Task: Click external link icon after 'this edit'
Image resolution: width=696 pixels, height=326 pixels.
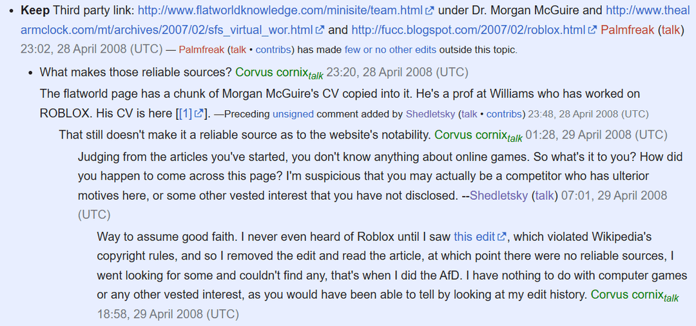Action: [503, 237]
